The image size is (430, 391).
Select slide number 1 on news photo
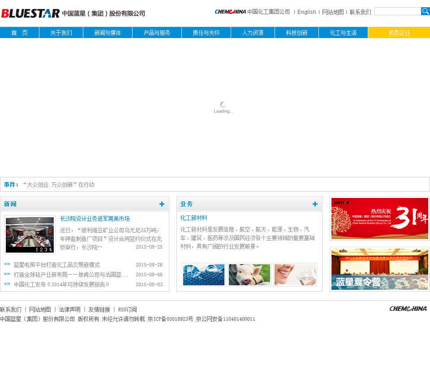coord(37,249)
